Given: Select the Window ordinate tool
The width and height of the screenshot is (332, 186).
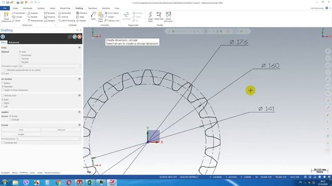Looking at the screenshot, I should [x=81, y=13].
